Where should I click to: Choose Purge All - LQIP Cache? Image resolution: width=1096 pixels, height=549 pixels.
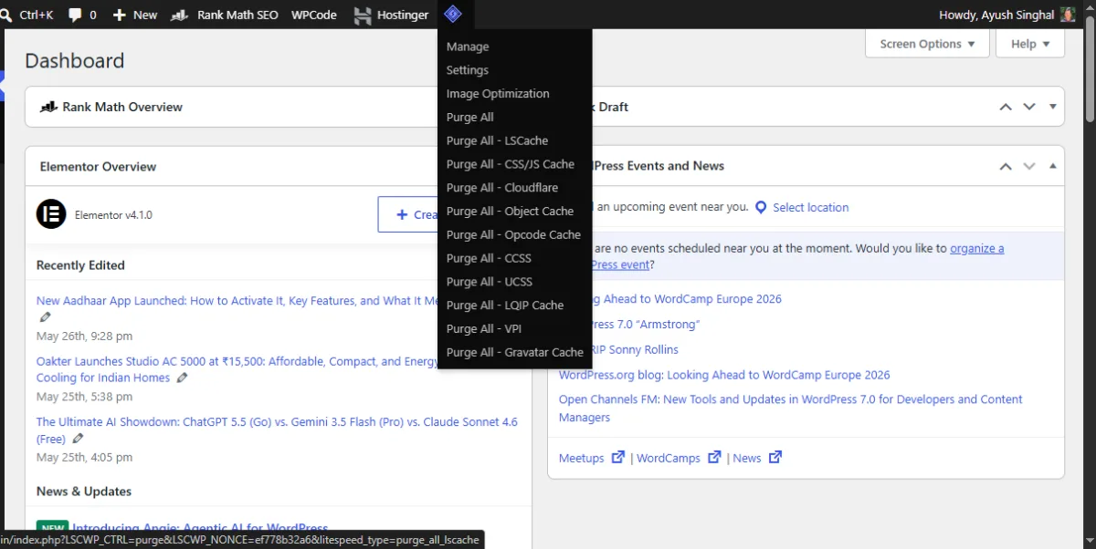tap(505, 306)
